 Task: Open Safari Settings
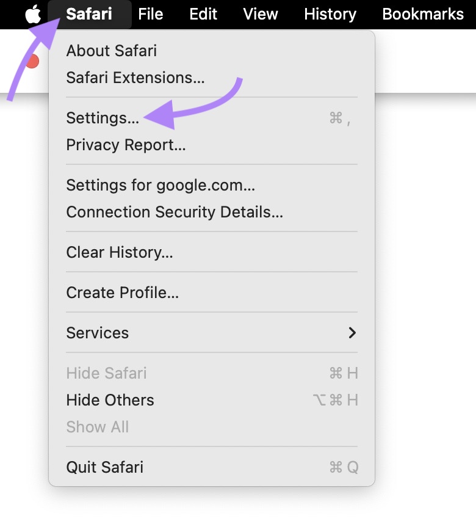pyautogui.click(x=103, y=118)
